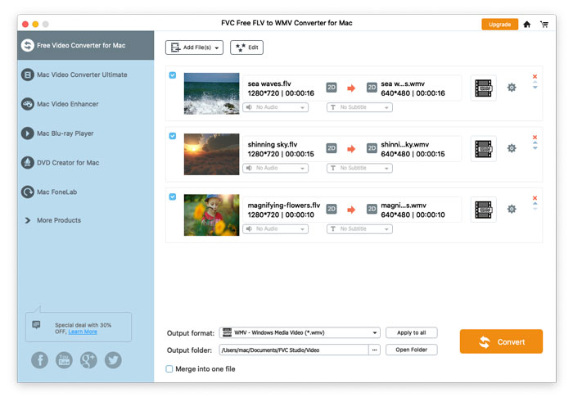Open audio dropdown for shinning sky.flv
Viewport: 573px width, 402px height.
click(x=276, y=168)
